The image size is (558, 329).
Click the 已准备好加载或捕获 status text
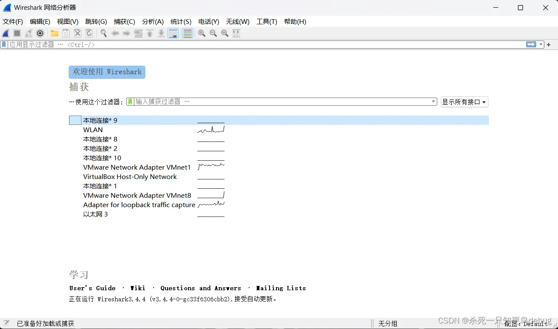pos(46,324)
